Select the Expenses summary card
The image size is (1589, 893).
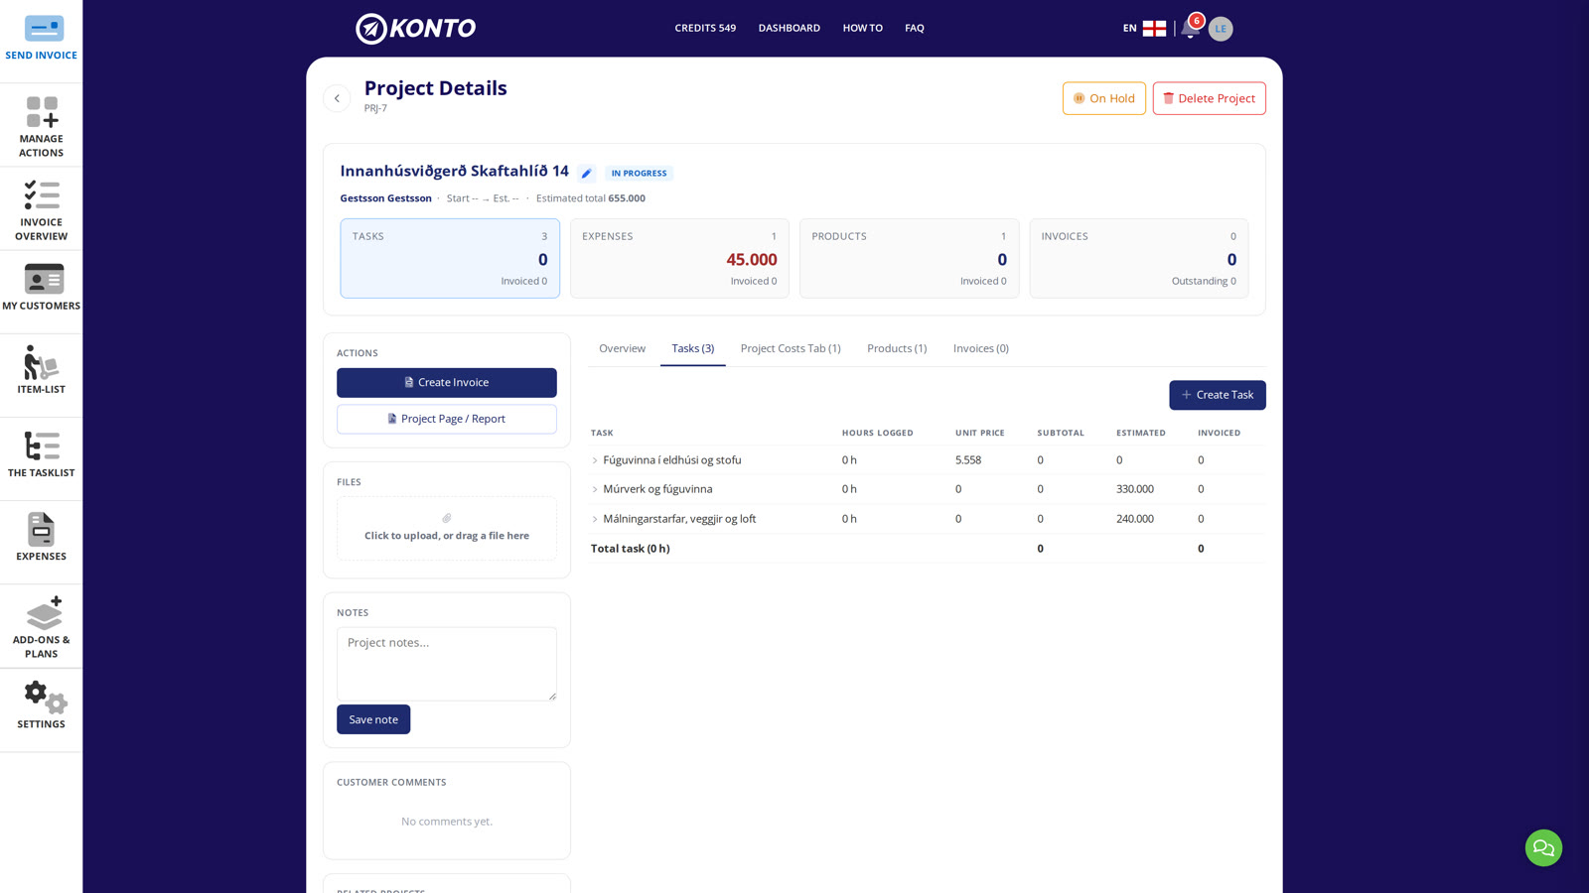point(679,258)
